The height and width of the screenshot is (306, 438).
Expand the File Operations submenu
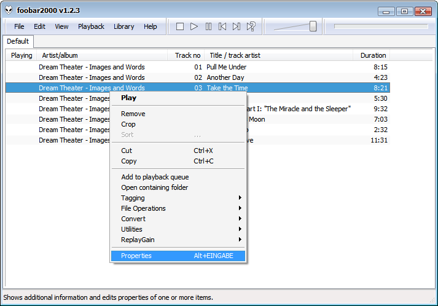178,208
